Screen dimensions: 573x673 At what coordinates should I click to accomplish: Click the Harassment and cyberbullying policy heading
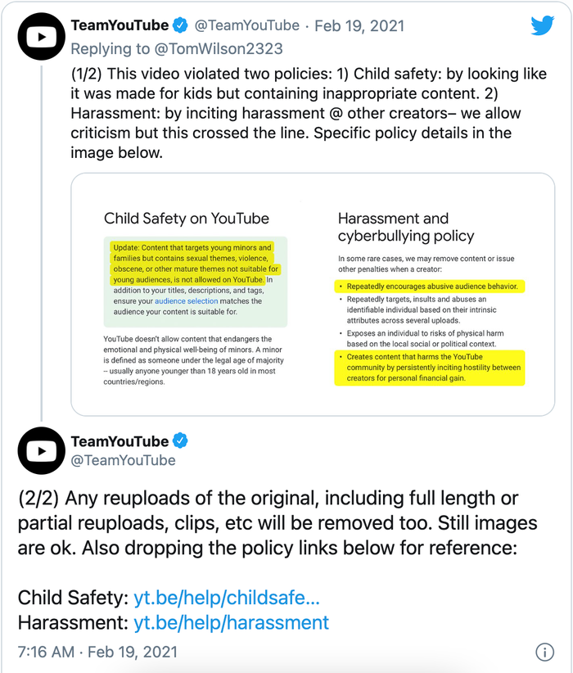click(x=406, y=227)
